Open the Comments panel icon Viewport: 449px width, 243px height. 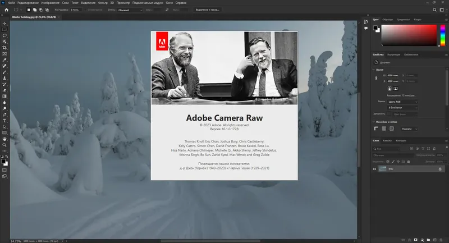pyautogui.click(x=366, y=28)
